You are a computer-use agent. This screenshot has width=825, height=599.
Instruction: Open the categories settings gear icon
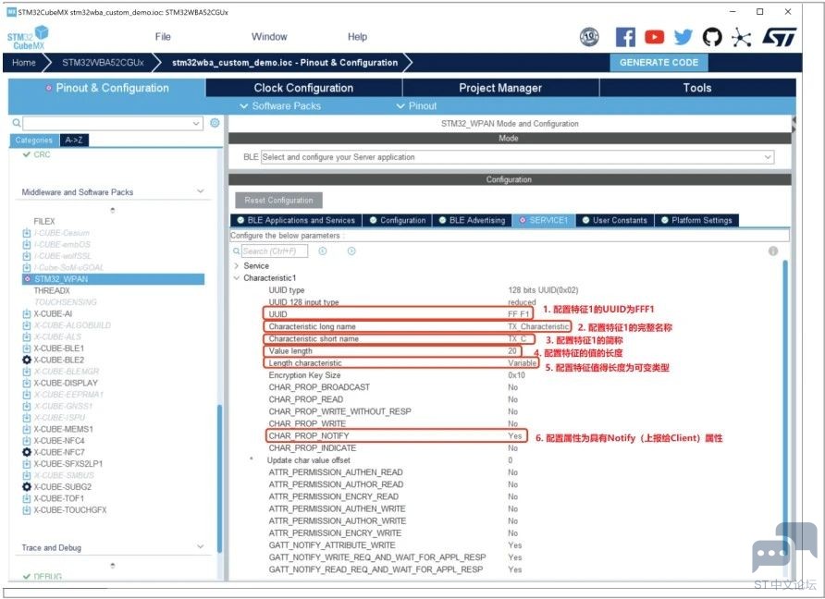[x=215, y=123]
